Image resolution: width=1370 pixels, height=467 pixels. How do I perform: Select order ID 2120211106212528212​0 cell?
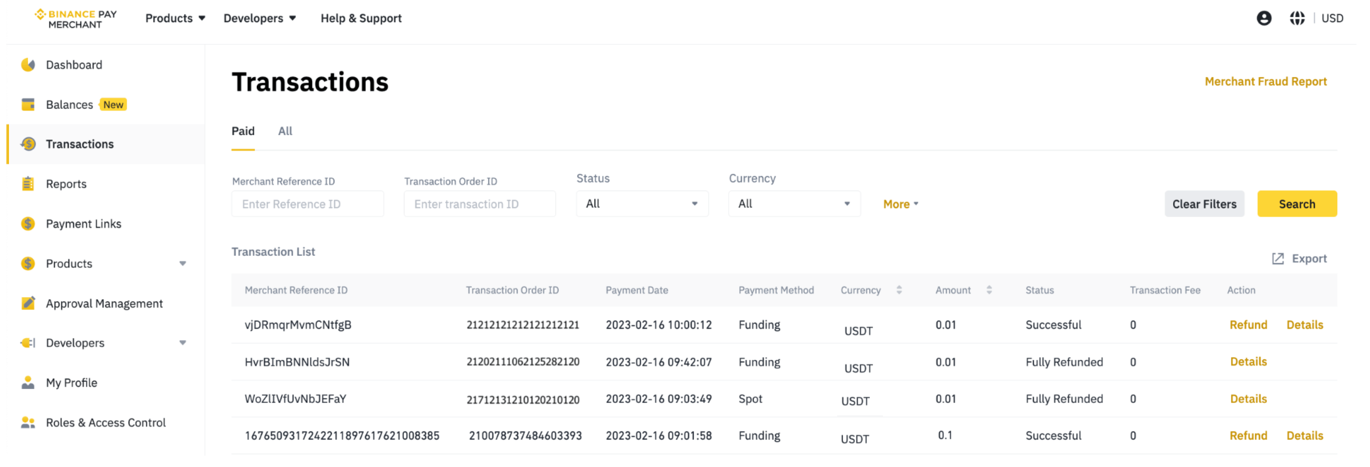522,362
